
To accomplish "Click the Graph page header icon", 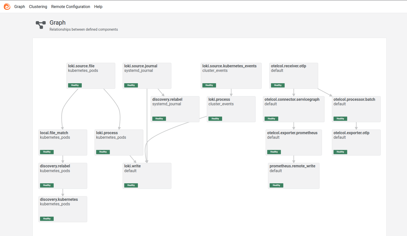I will pyautogui.click(x=40, y=25).
